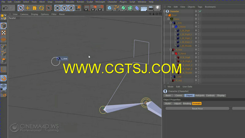
Task: Add a light object
Action: (157, 8)
